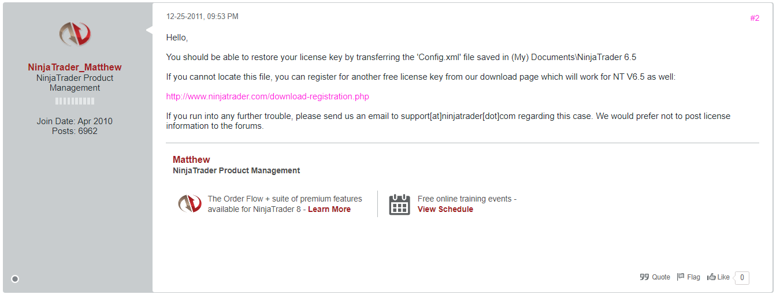Click the offline status circle indicator
Screen dimensions: 780x298
pyautogui.click(x=15, y=279)
